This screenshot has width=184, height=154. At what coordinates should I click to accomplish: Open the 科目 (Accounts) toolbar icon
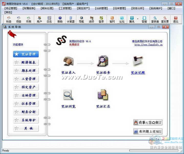[9, 20]
